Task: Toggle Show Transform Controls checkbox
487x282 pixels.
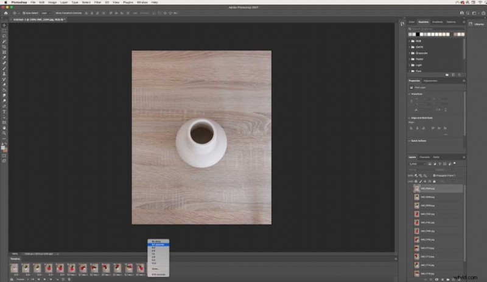Action: tap(54, 13)
